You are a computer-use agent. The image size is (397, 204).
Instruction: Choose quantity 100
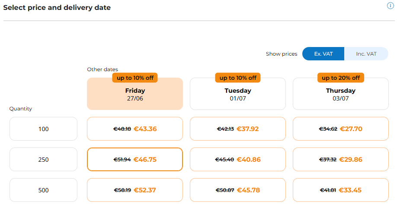click(x=43, y=129)
